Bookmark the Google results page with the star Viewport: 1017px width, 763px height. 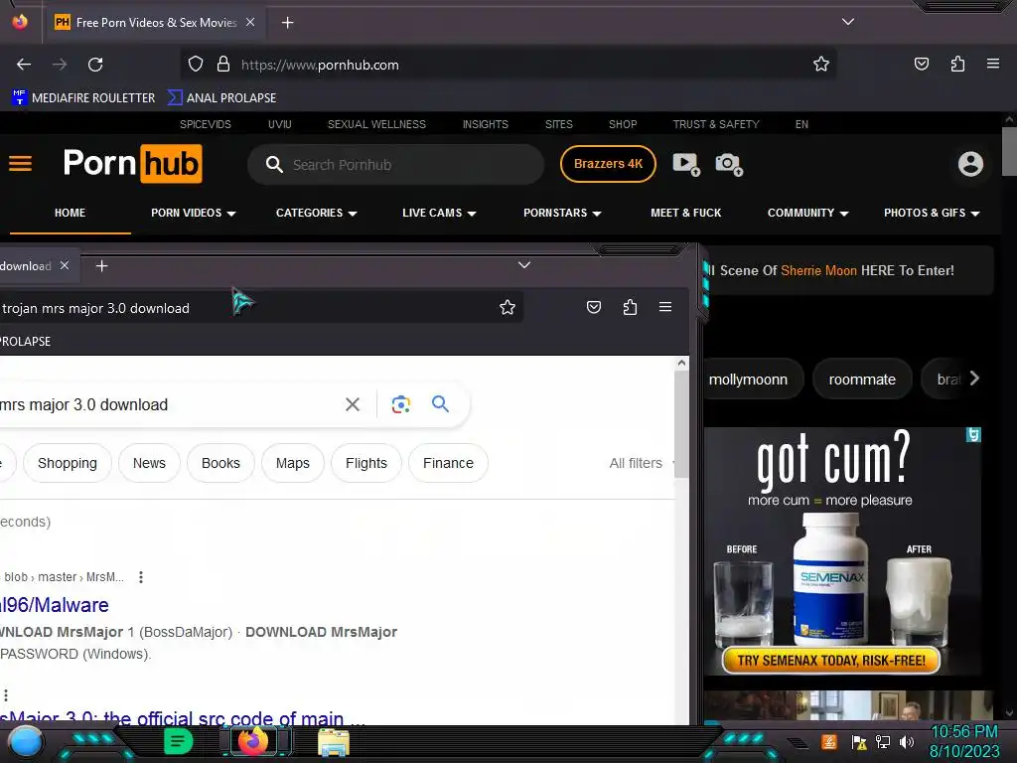(508, 307)
